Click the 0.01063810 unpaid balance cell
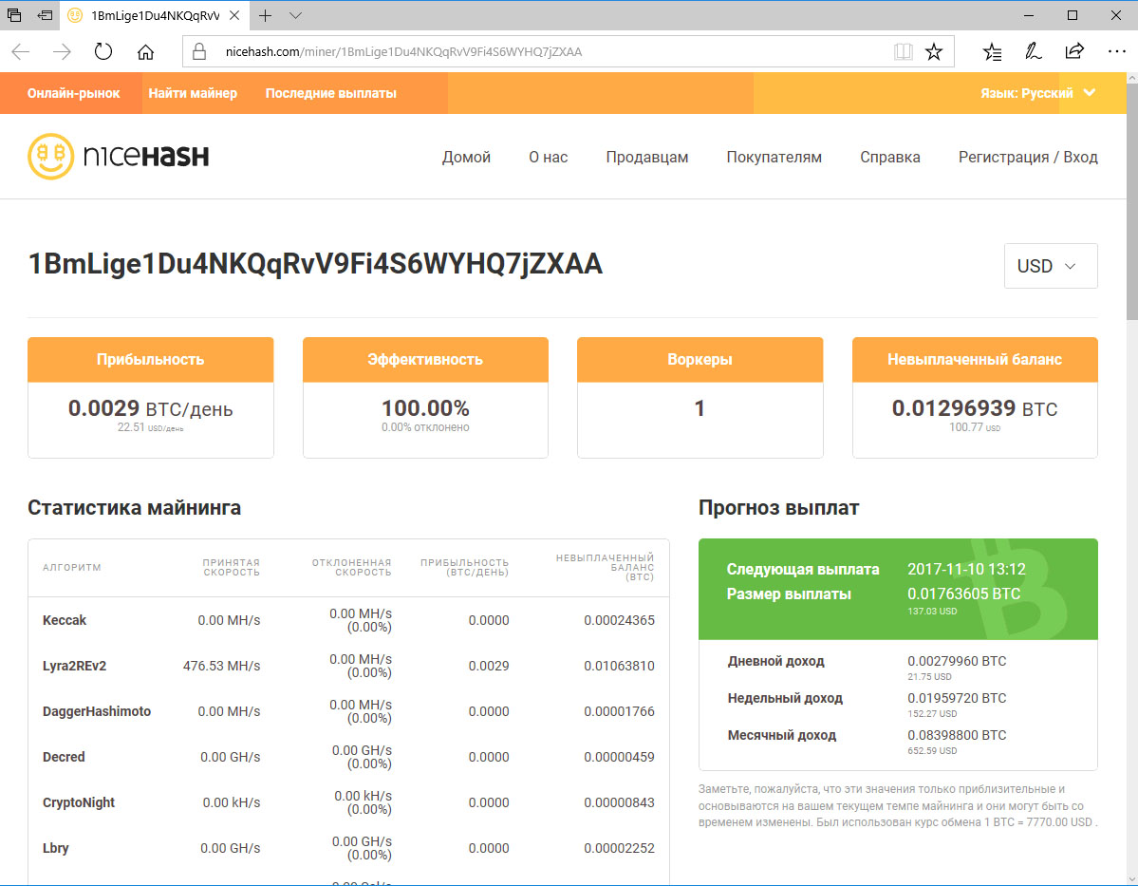Viewport: 1138px width, 886px height. click(619, 666)
